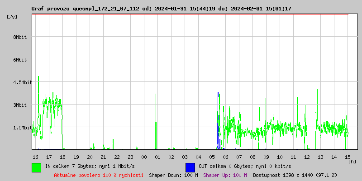
Task: Click the 18 hour label on x-axis
Action: 62,157
